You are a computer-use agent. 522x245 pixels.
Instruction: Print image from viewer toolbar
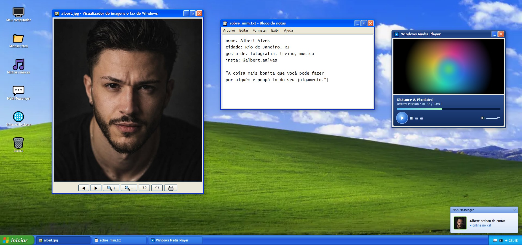click(x=171, y=188)
